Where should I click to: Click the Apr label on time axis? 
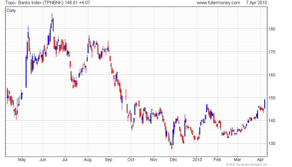click(x=260, y=160)
